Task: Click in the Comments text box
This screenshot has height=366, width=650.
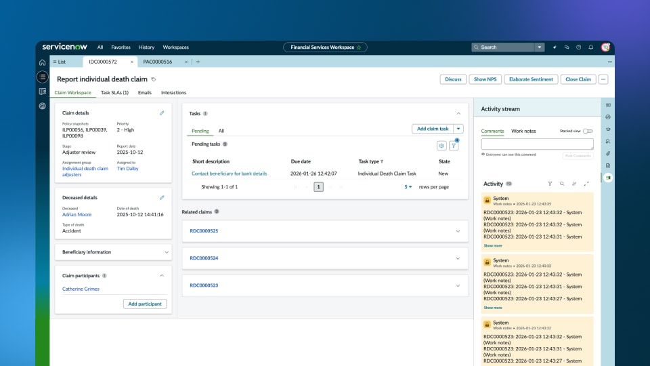Action: click(x=537, y=144)
